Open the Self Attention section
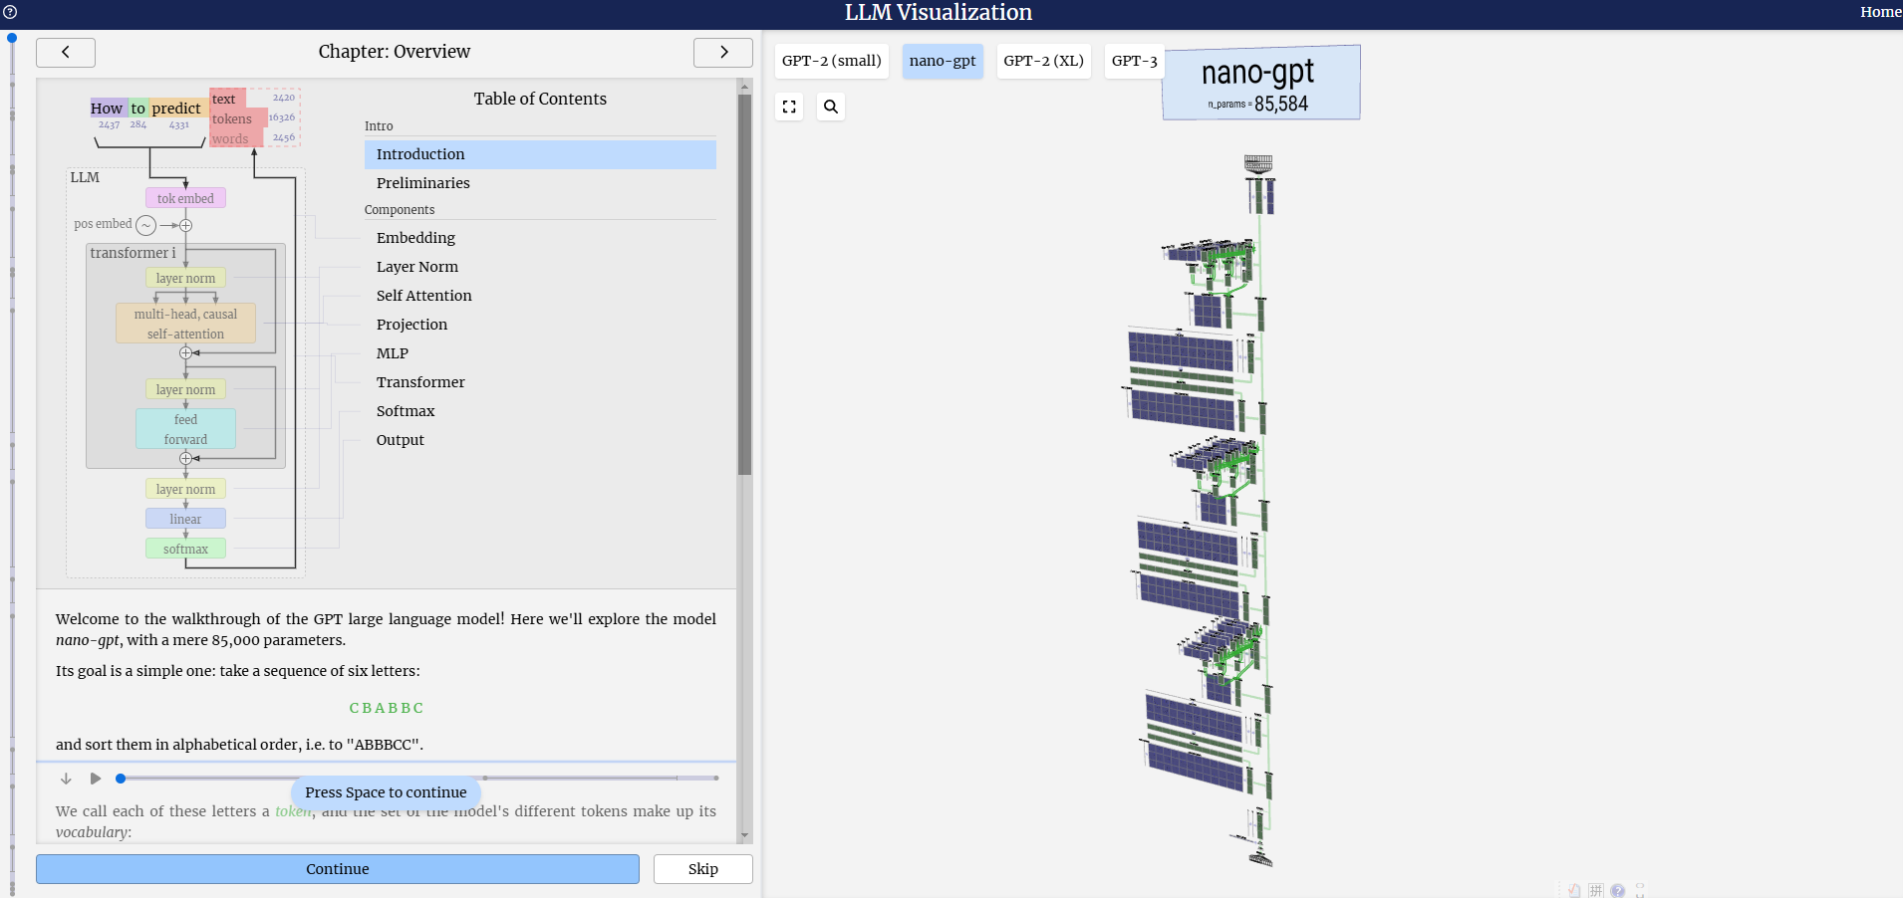The height and width of the screenshot is (898, 1903). 540,296
